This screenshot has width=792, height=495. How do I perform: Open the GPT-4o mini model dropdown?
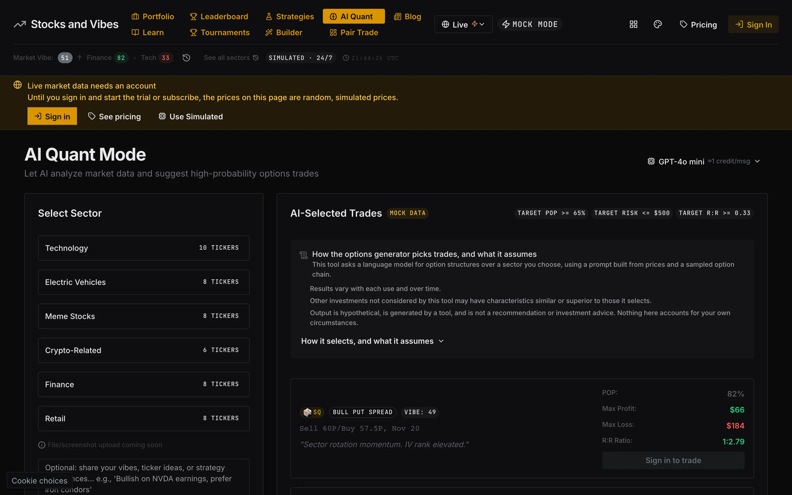click(704, 161)
